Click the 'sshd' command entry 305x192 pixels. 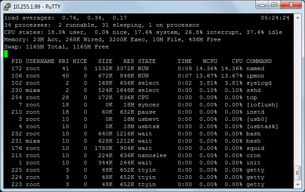253,90
